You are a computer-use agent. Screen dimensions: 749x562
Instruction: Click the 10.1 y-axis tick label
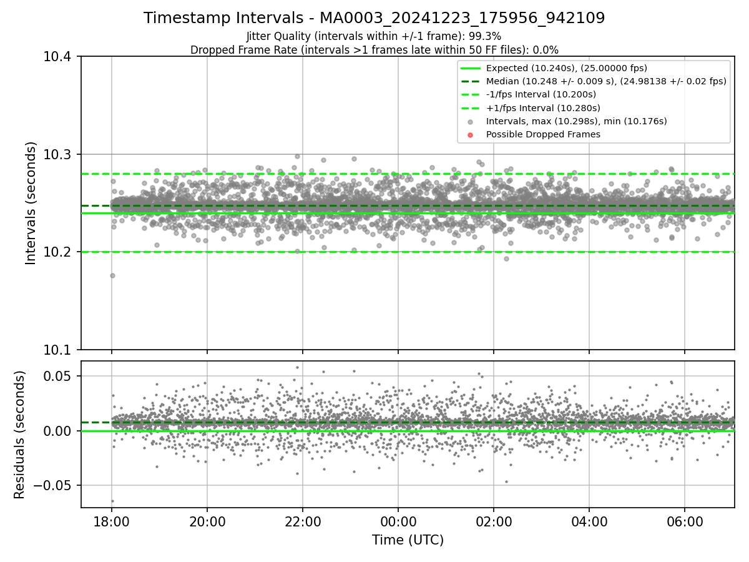(59, 350)
